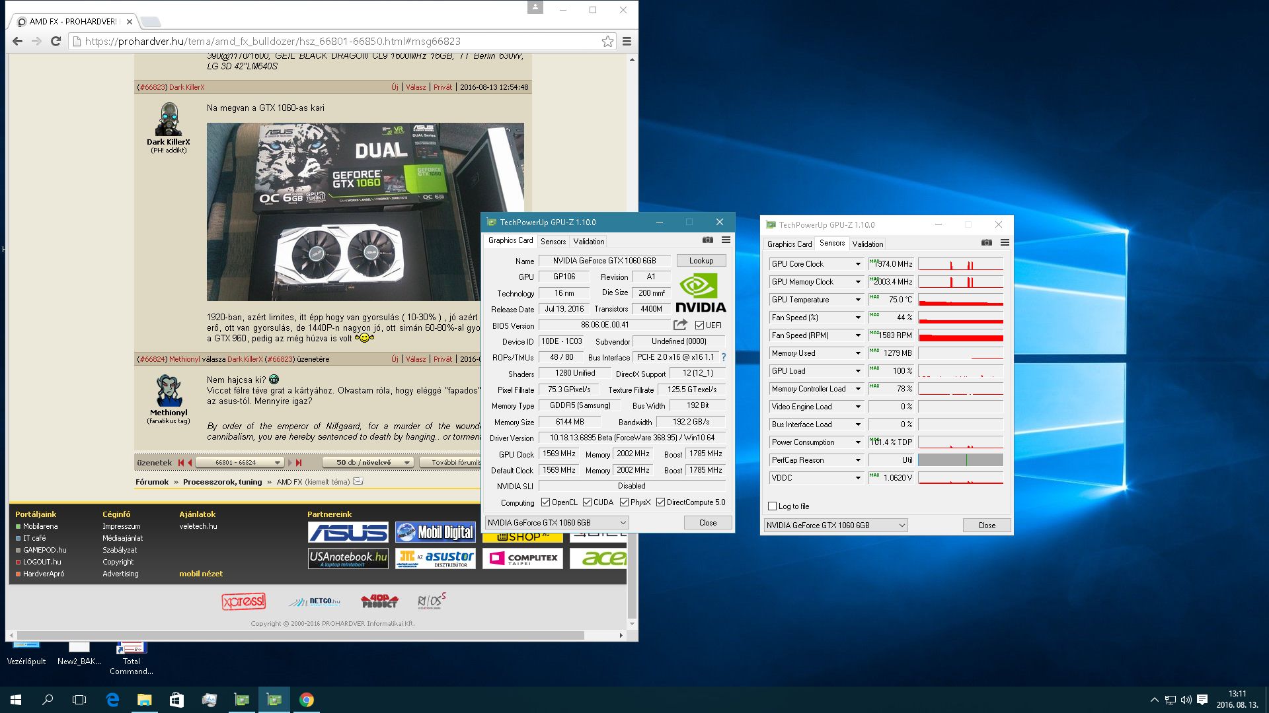This screenshot has width=1269, height=713.
Task: Bookmark page with the star icon
Action: point(607,42)
